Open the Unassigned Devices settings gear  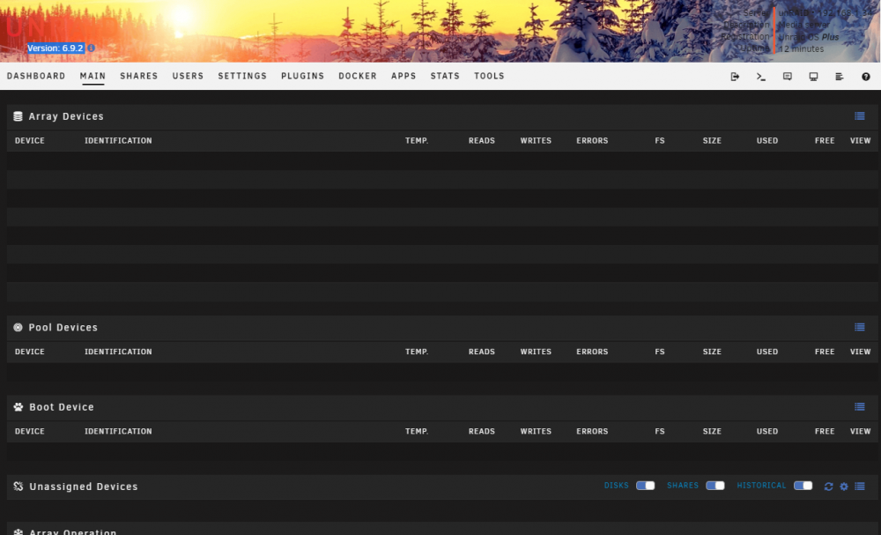point(844,487)
